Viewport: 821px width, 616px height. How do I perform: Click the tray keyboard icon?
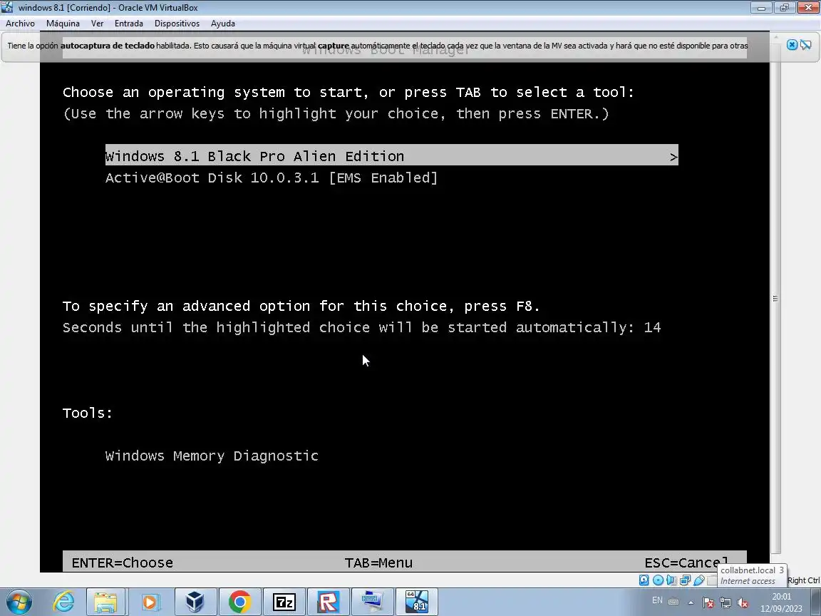(674, 602)
